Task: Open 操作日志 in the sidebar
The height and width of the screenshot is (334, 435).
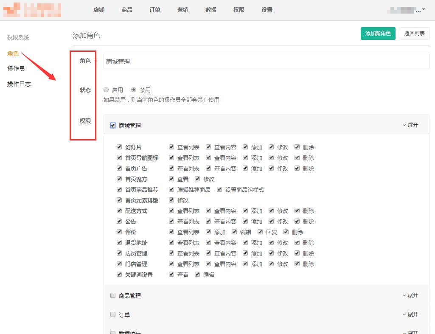Action: [x=19, y=84]
